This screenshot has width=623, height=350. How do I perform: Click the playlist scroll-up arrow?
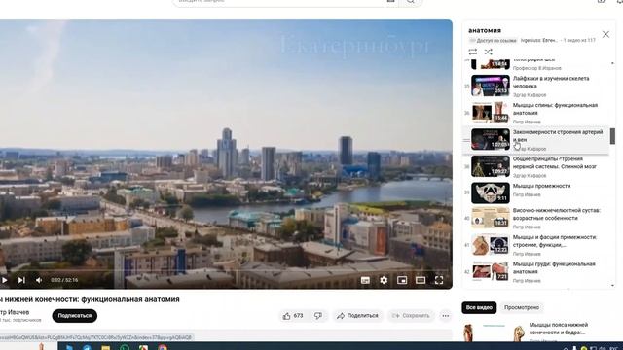(612, 62)
